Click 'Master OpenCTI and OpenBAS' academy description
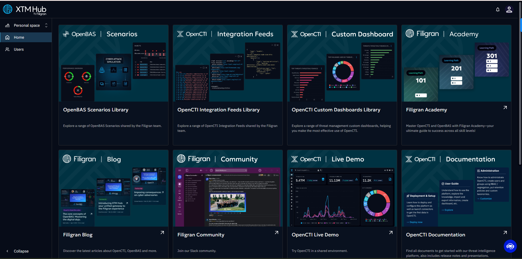The height and width of the screenshot is (259, 522). (450, 128)
